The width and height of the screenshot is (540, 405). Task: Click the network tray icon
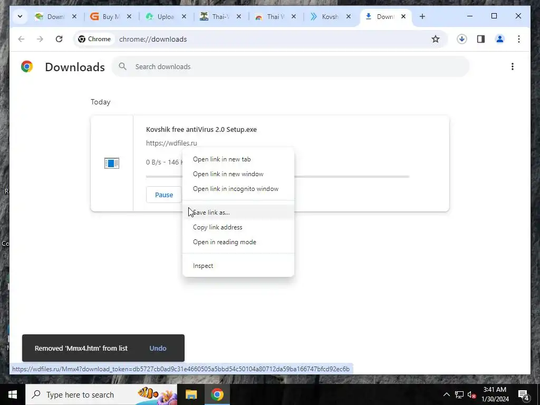point(459,394)
